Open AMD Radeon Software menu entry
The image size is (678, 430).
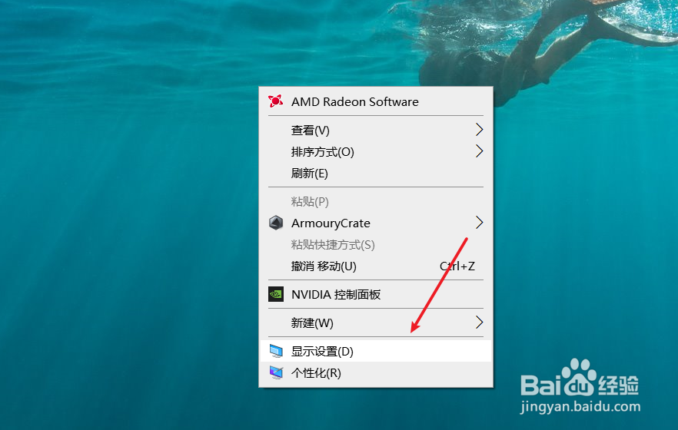(x=375, y=102)
